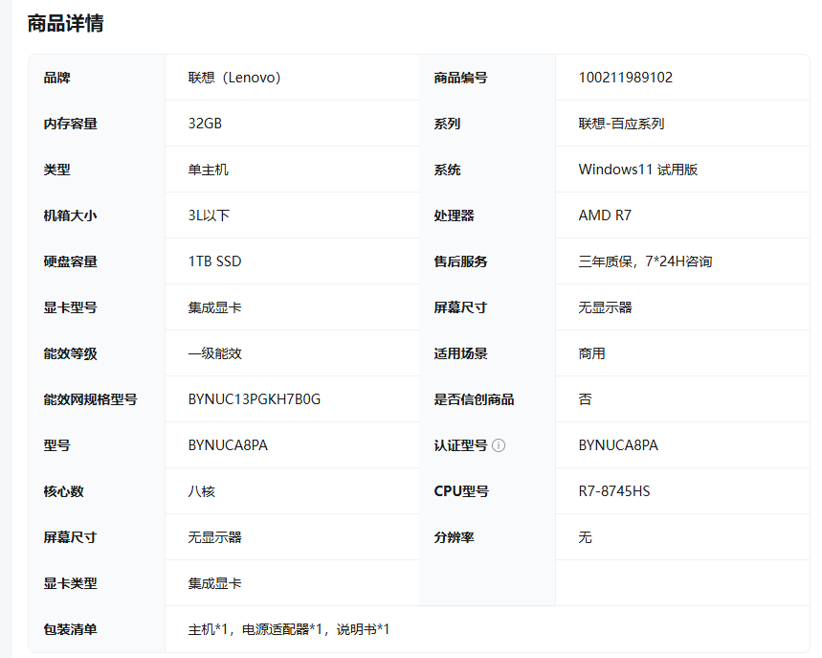This screenshot has height=658, width=822.
Task: Select the 商用 value
Action: click(592, 353)
